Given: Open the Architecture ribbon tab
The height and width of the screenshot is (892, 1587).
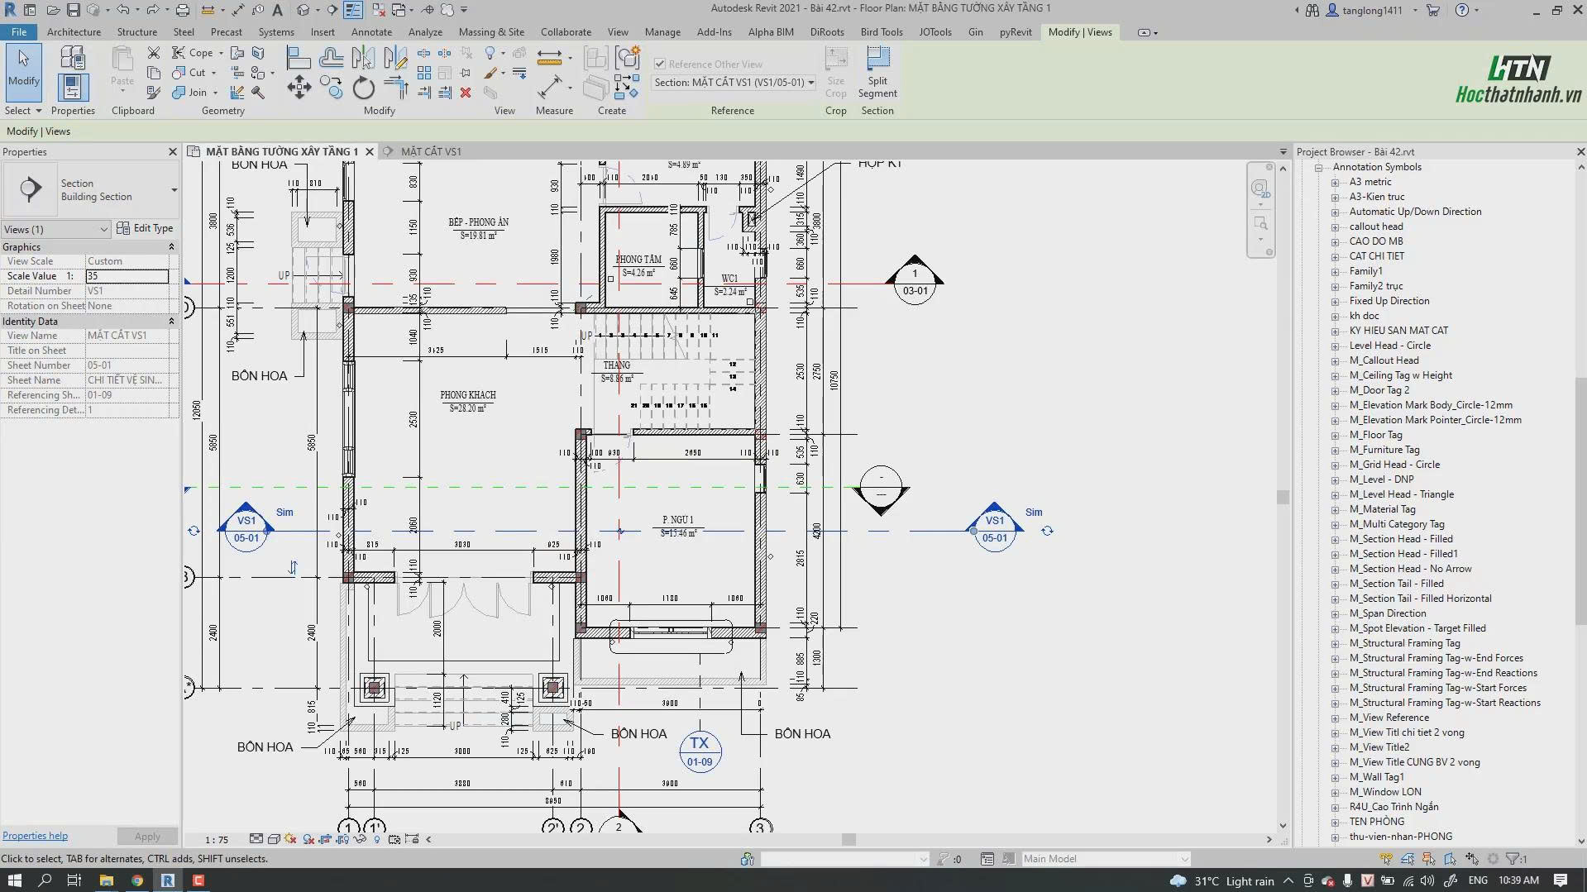Looking at the screenshot, I should [74, 32].
